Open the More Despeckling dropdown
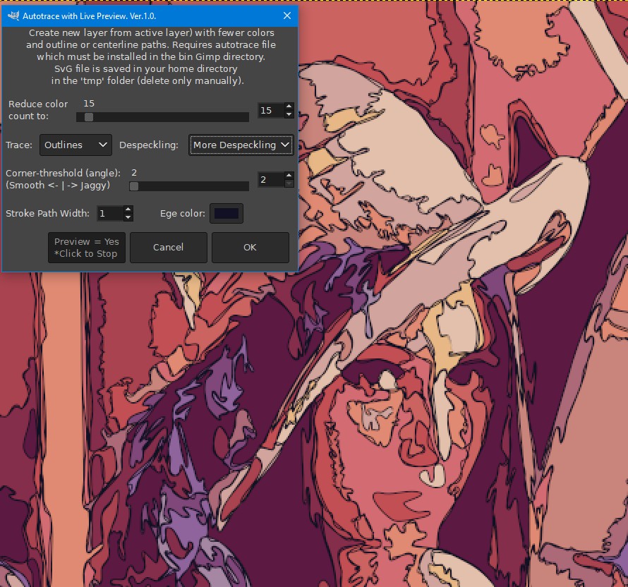 coord(241,145)
